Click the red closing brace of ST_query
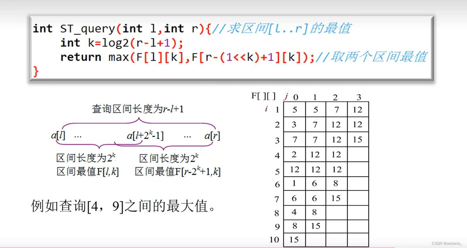This screenshot has width=467, height=248. tap(36, 72)
